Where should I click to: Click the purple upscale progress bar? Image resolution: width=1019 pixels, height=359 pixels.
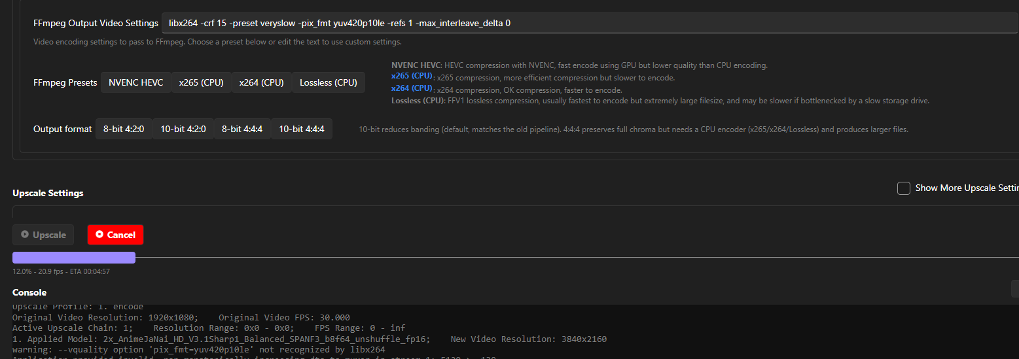(x=74, y=258)
